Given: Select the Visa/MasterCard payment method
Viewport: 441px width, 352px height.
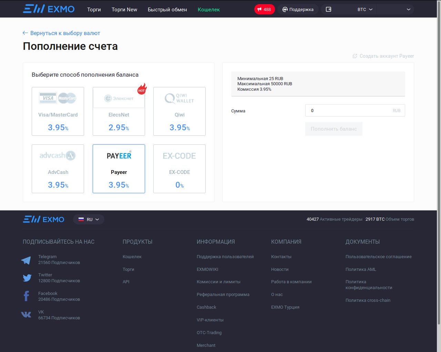Looking at the screenshot, I should 58,111.
